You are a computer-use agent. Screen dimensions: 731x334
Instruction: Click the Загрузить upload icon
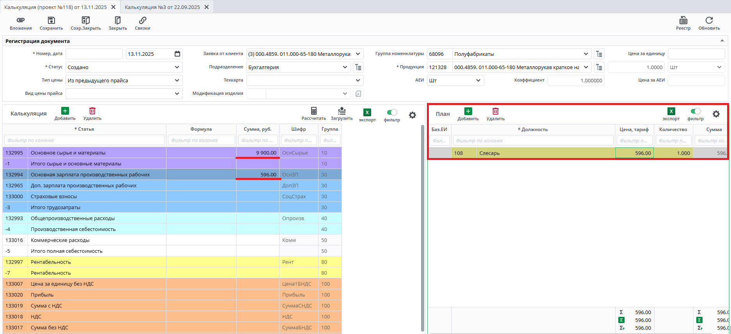342,111
